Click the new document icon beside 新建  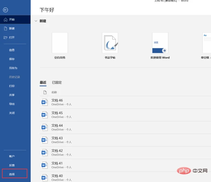click(6, 28)
